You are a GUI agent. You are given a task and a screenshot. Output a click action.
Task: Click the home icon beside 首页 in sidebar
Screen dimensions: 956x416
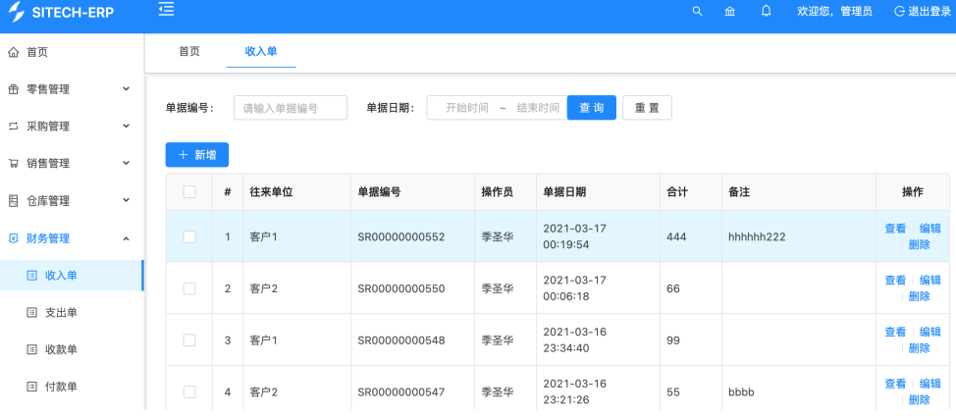[14, 52]
